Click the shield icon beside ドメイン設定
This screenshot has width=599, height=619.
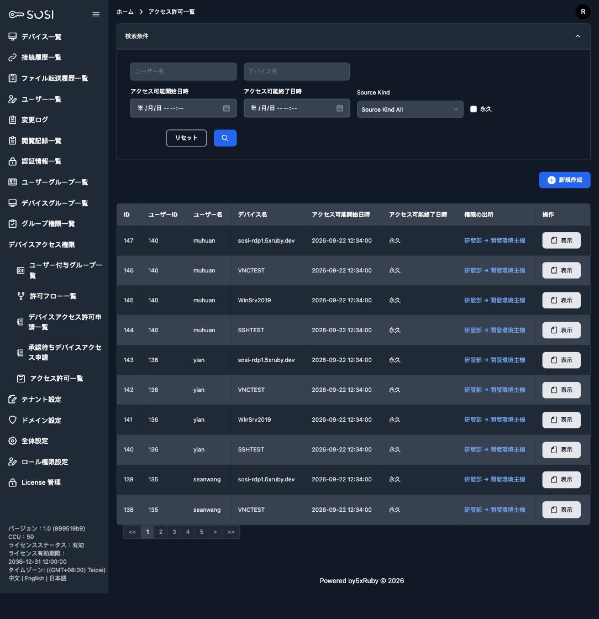13,420
